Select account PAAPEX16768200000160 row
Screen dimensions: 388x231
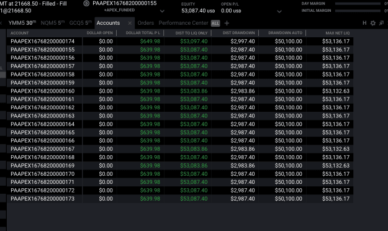coord(180,91)
